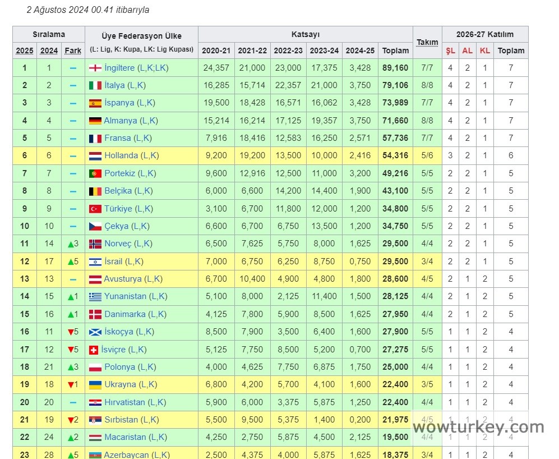The width and height of the screenshot is (559, 459).
Task: Click the Swiss flag next to İsviçre
Action: (x=94, y=349)
